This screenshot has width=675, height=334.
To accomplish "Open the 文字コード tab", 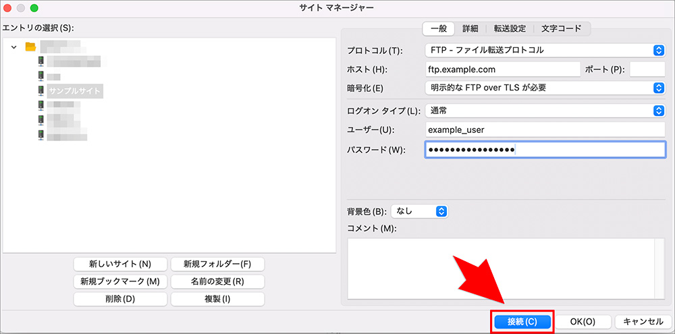I will click(562, 29).
